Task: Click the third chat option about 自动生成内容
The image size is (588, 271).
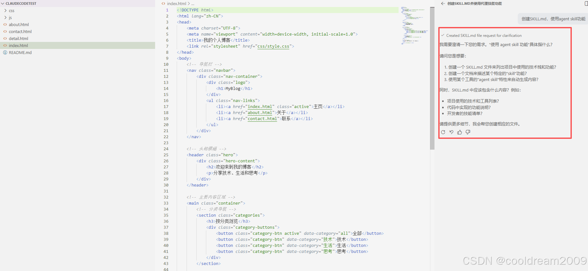Action: pyautogui.click(x=493, y=79)
